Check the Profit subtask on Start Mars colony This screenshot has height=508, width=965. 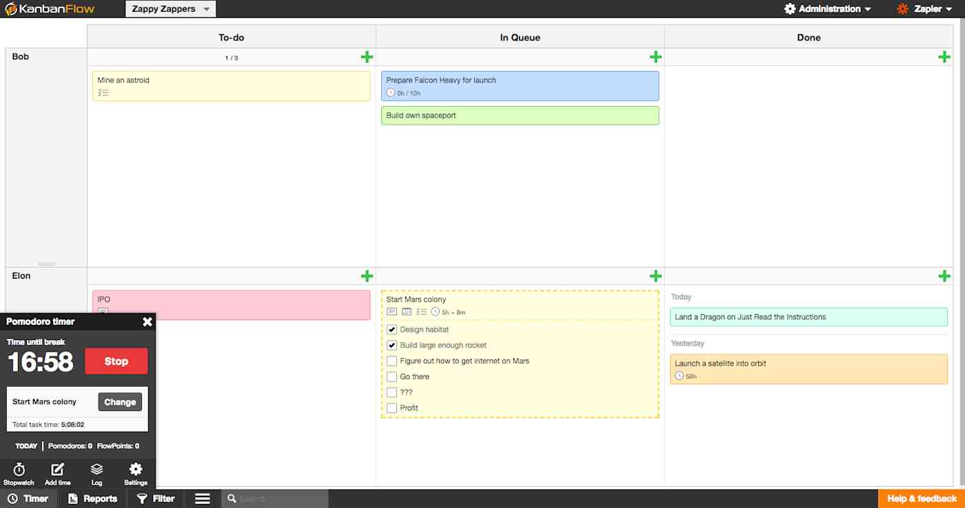click(x=392, y=408)
